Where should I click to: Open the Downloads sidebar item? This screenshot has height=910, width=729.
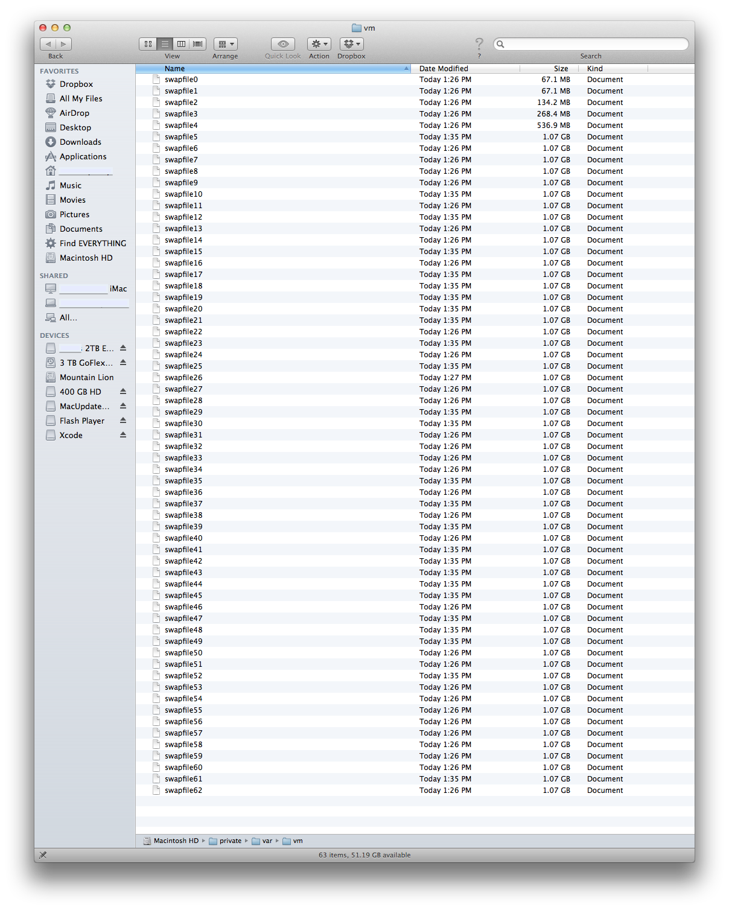[80, 142]
